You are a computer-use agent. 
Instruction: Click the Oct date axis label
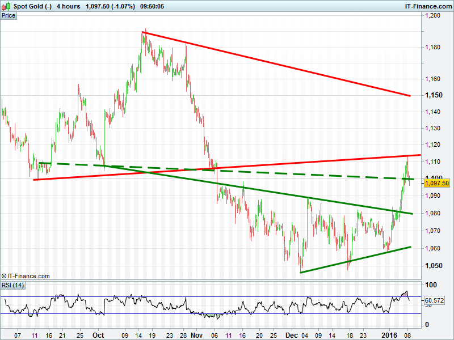pyautogui.click(x=98, y=335)
